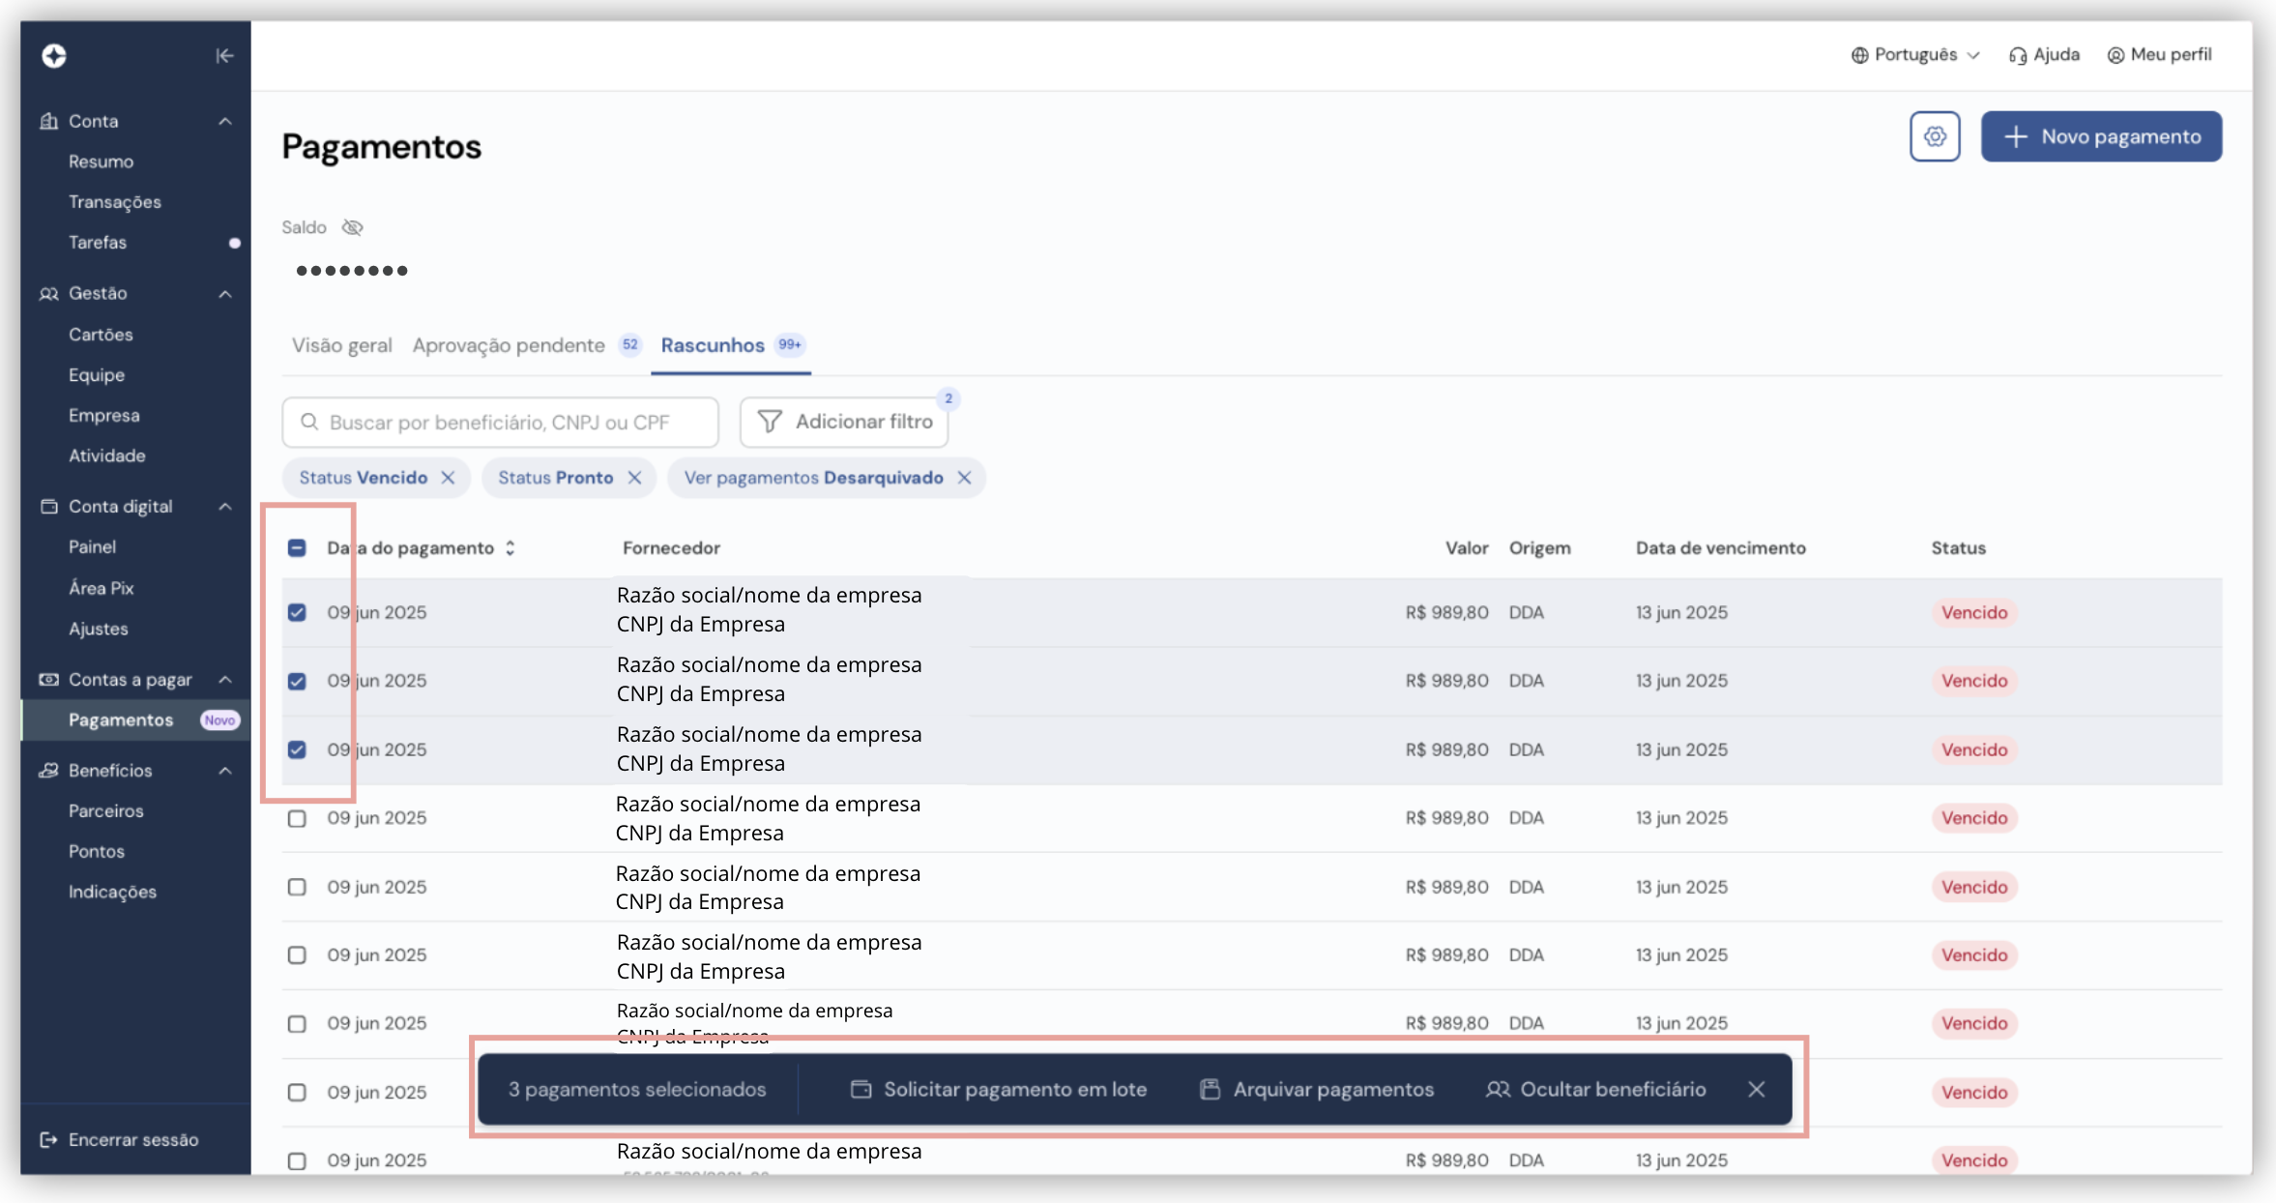2276x1203 pixels.
Task: Click Adicionar filtro button
Action: 844,422
